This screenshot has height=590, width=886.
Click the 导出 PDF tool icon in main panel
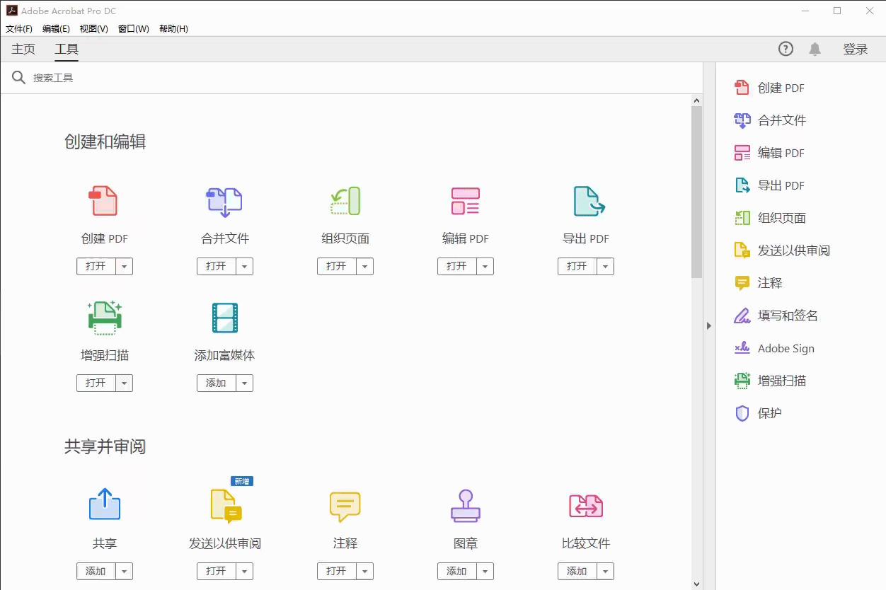click(x=588, y=202)
